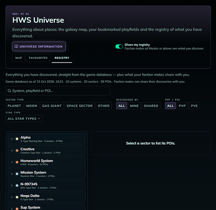Click the search magnifier icon
The image size is (216, 210).
coord(9,91)
